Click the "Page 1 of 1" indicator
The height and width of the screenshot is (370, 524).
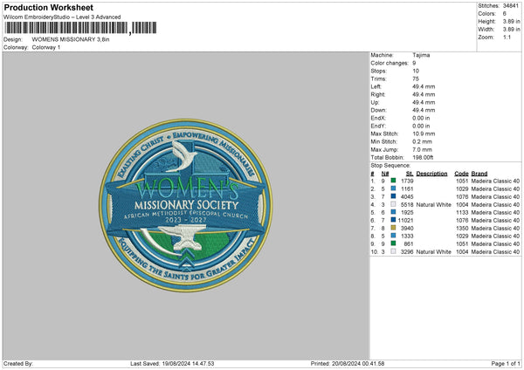pos(506,364)
